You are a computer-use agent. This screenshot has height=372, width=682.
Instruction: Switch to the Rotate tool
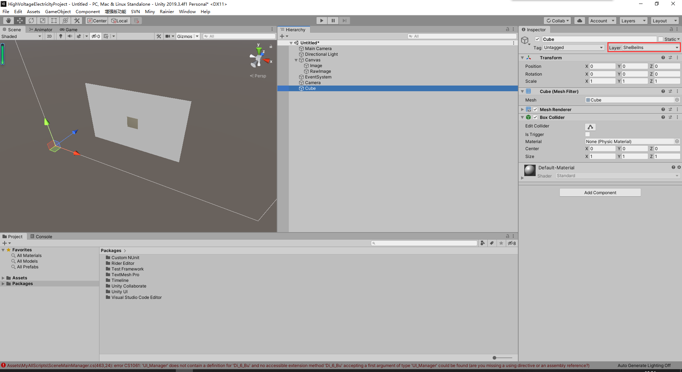tap(31, 20)
